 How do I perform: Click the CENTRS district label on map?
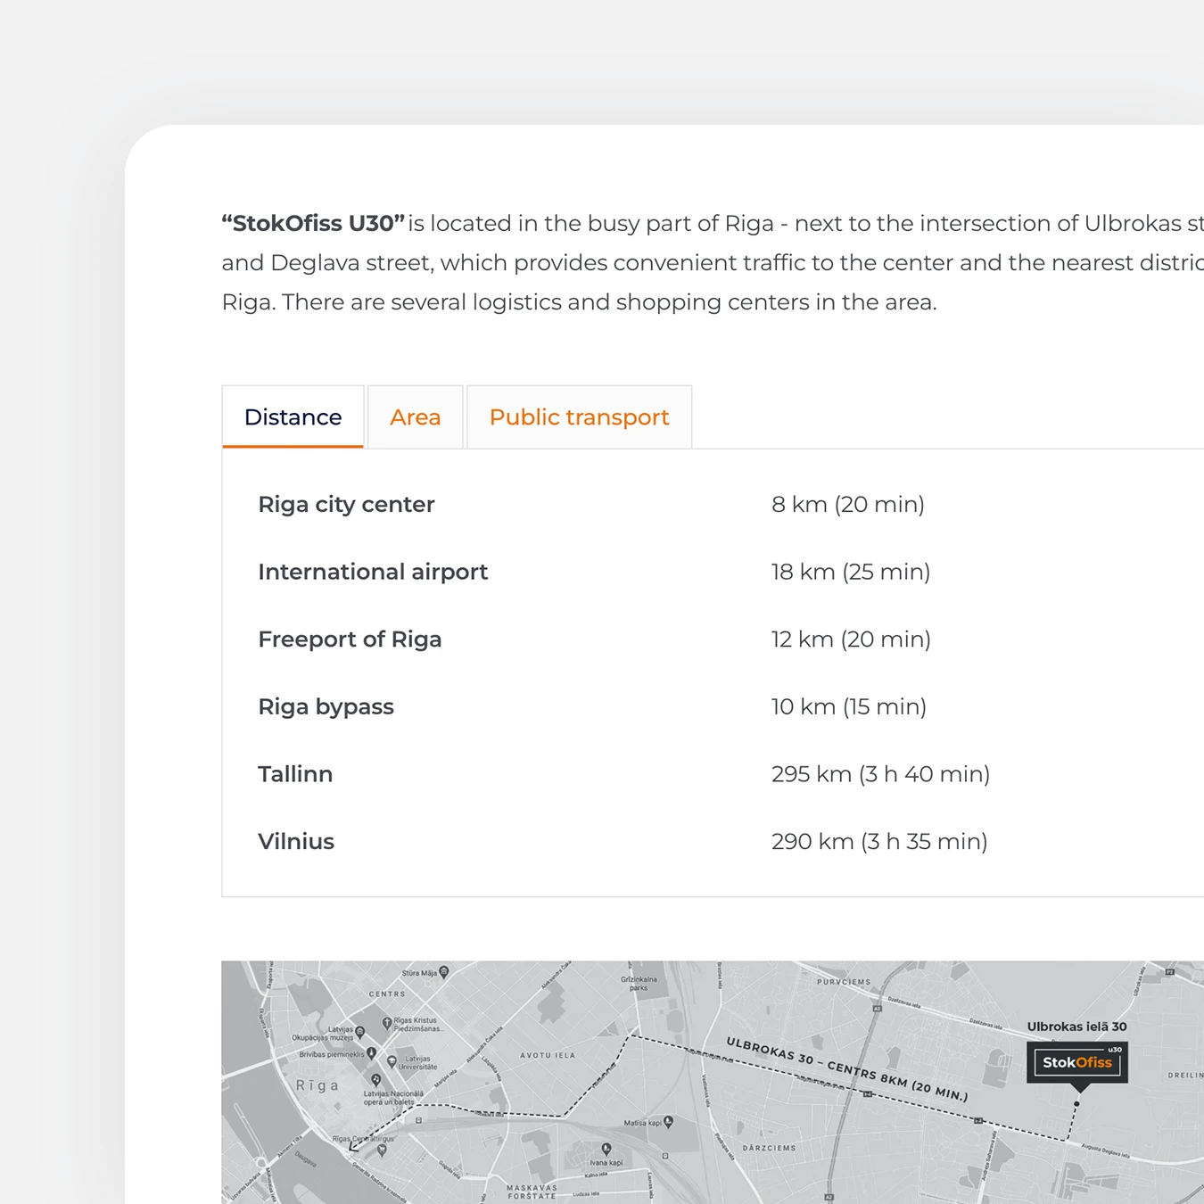(387, 994)
